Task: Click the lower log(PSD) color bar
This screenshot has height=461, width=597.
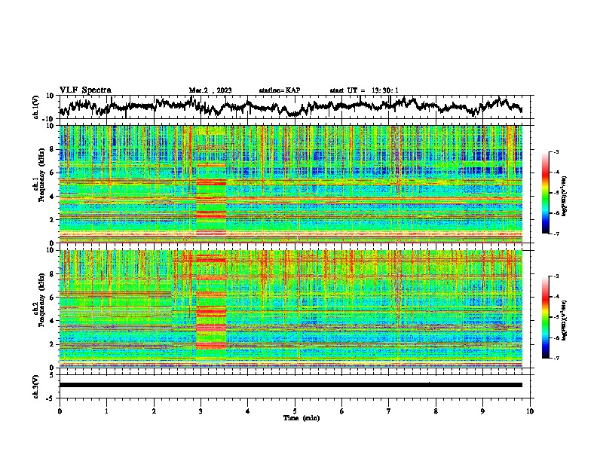Action: (x=545, y=317)
